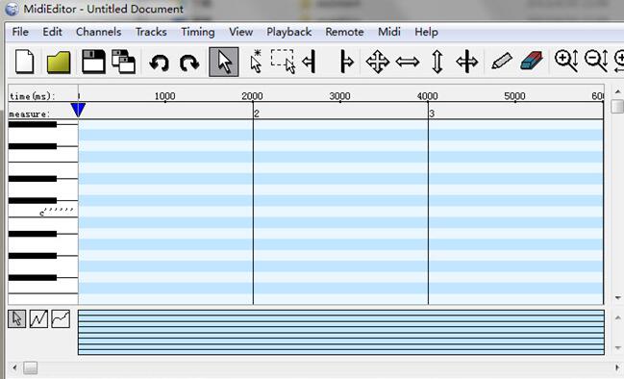
Task: Undo the last action
Action: click(x=160, y=63)
